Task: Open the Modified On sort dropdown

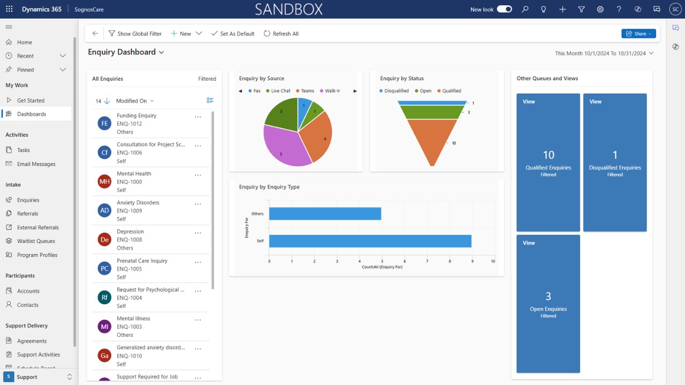Action: tap(135, 101)
